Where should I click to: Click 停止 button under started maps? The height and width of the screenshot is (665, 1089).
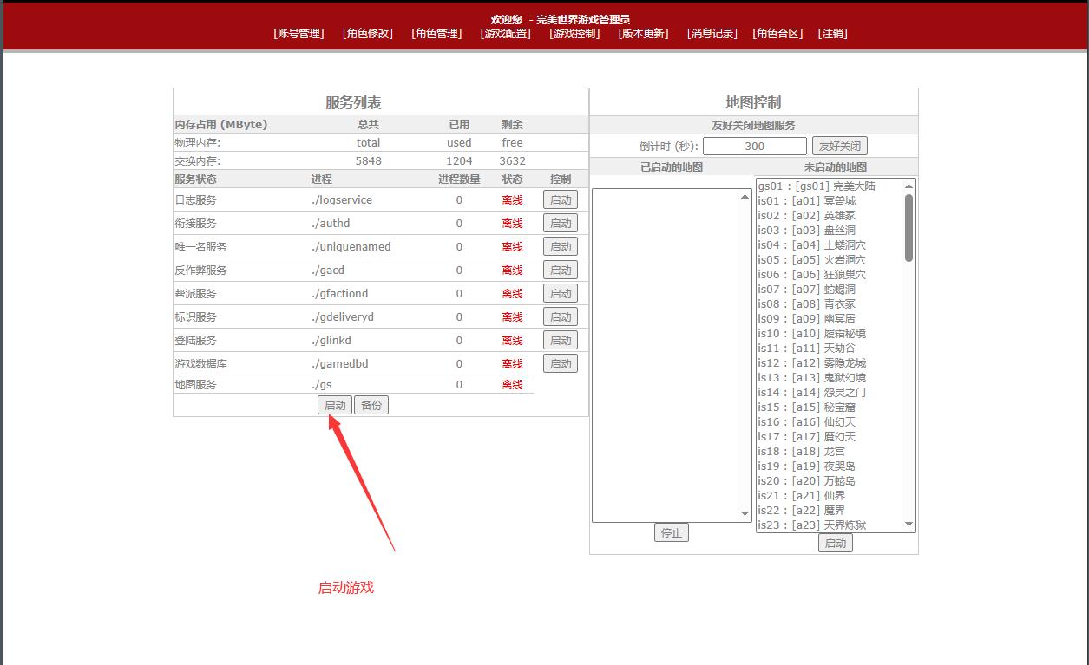671,533
